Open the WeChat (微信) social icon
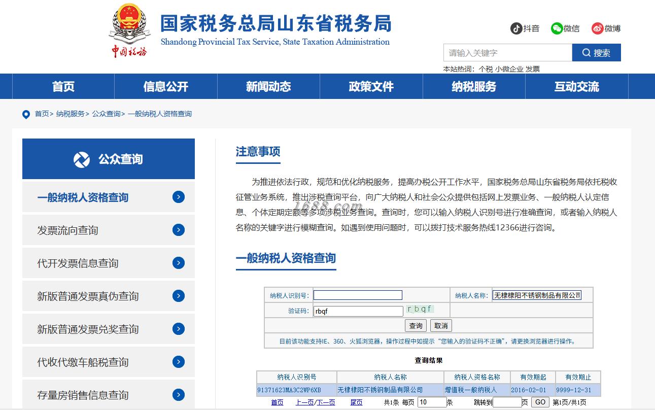Viewport: 655px width, 410px height. click(557, 28)
